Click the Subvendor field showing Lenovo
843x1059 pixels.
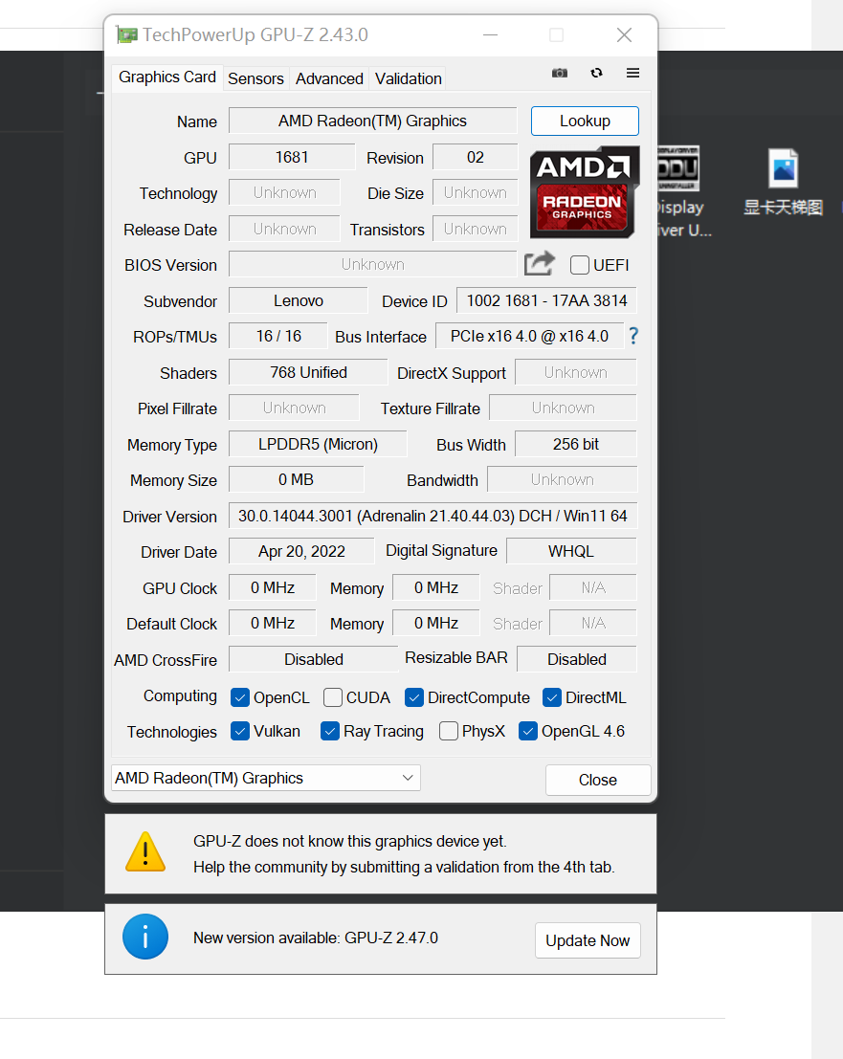(299, 300)
